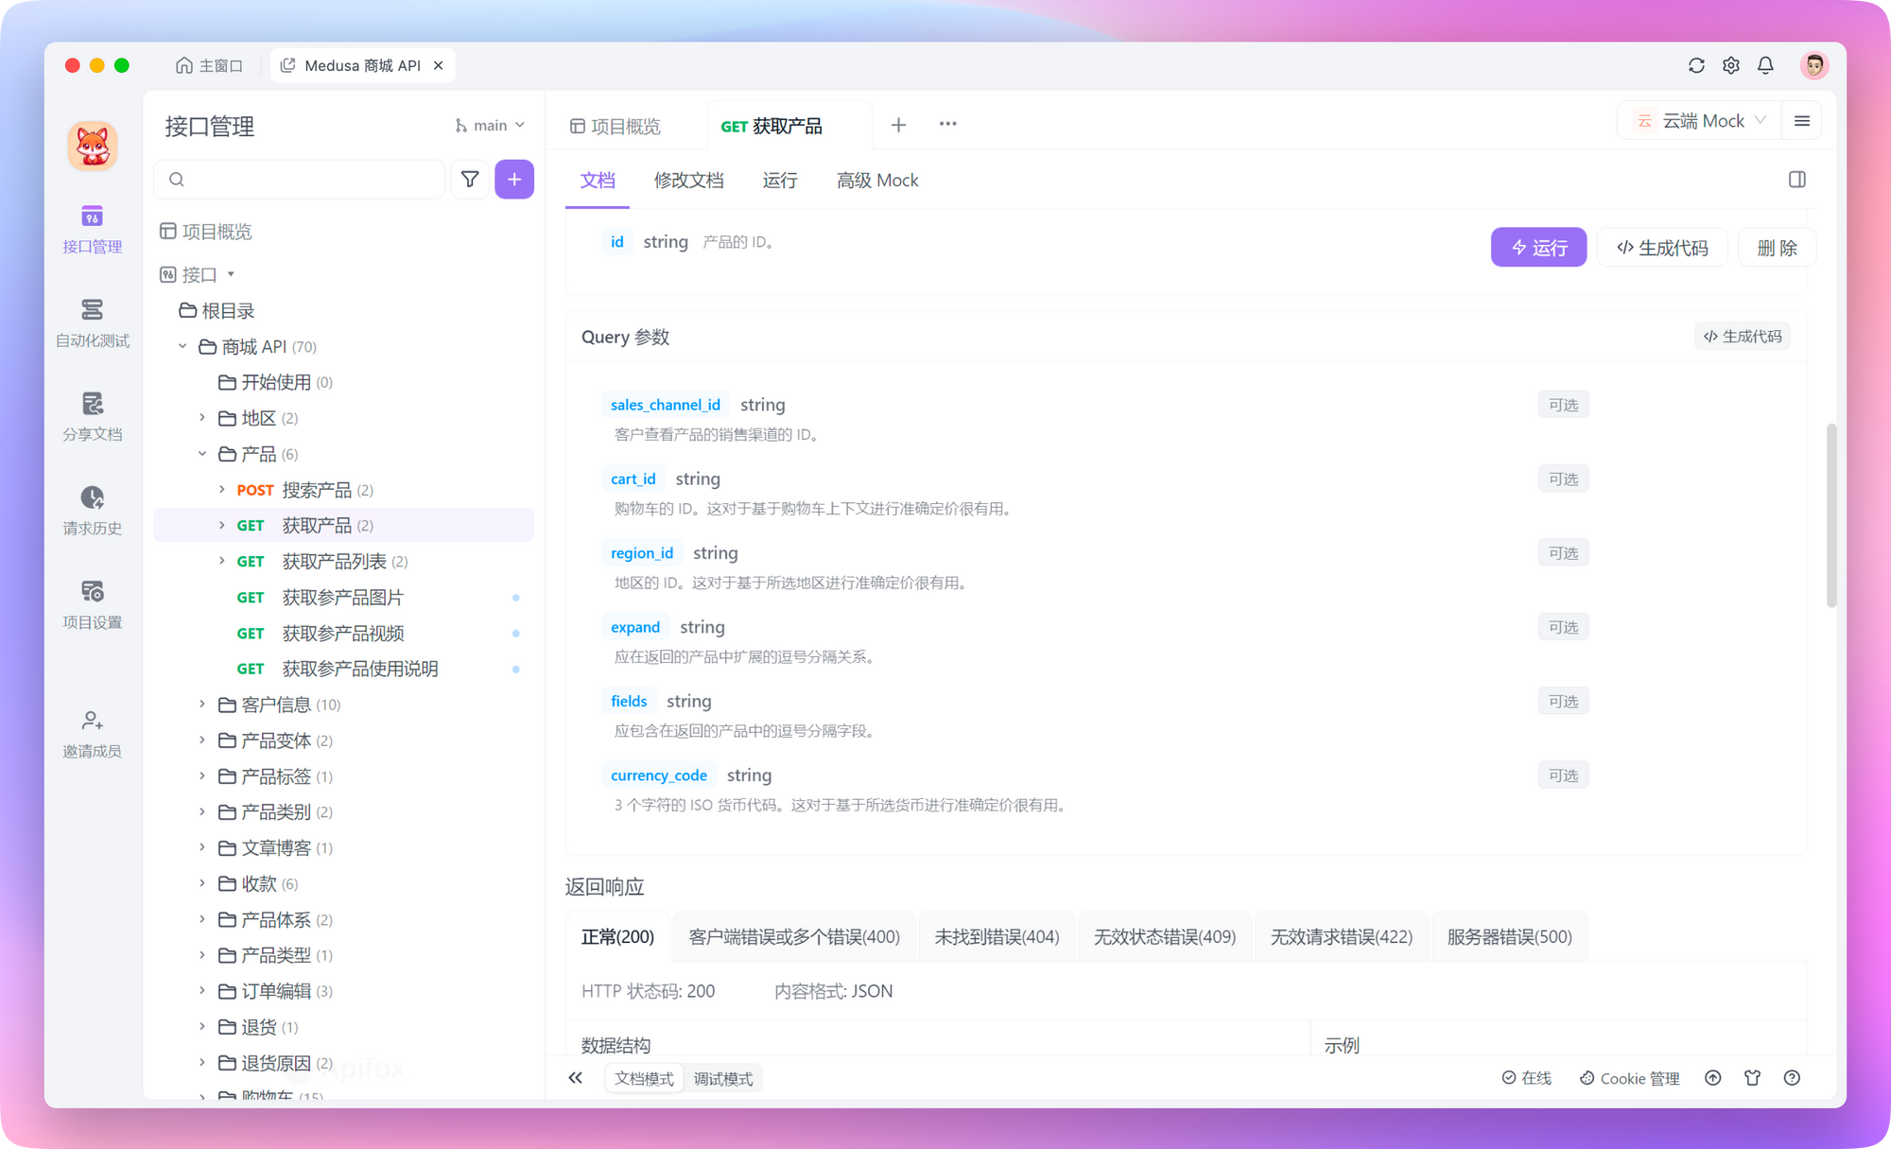The height and width of the screenshot is (1149, 1891).
Task: Switch to 调试模式 at bottom bar
Action: coord(725,1077)
